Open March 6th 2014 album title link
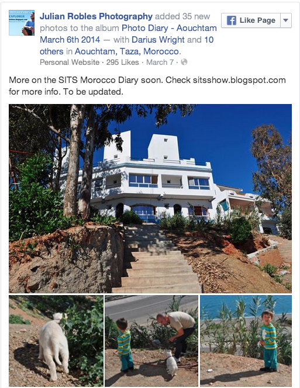300x388 pixels. tap(70, 40)
